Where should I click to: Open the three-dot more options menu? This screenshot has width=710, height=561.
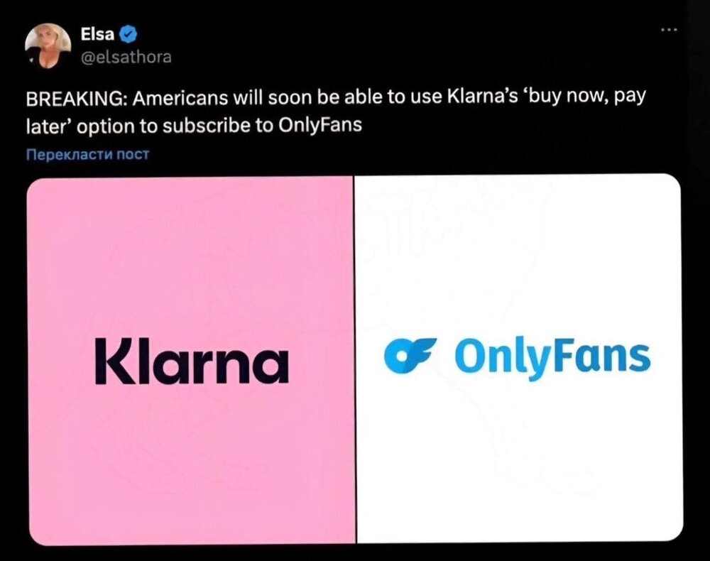pos(670,30)
